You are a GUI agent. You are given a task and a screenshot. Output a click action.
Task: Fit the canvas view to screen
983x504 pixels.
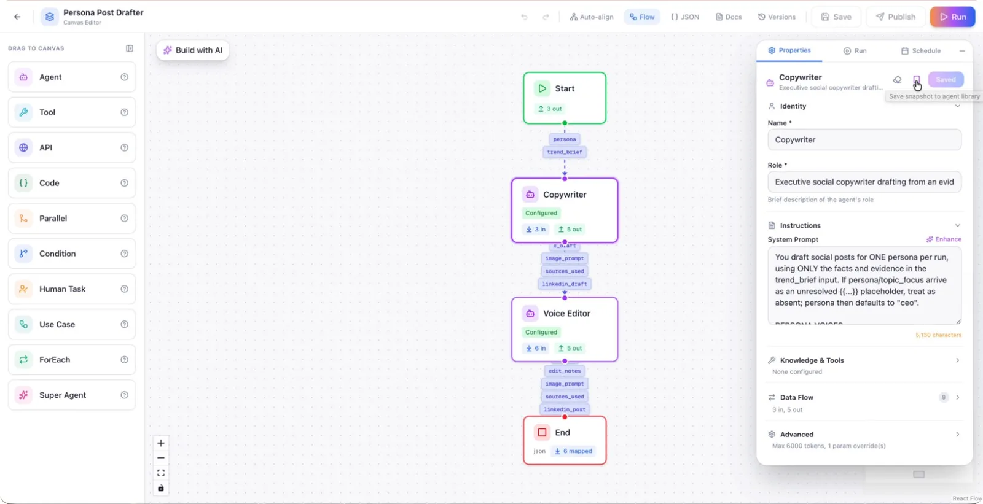coord(161,473)
